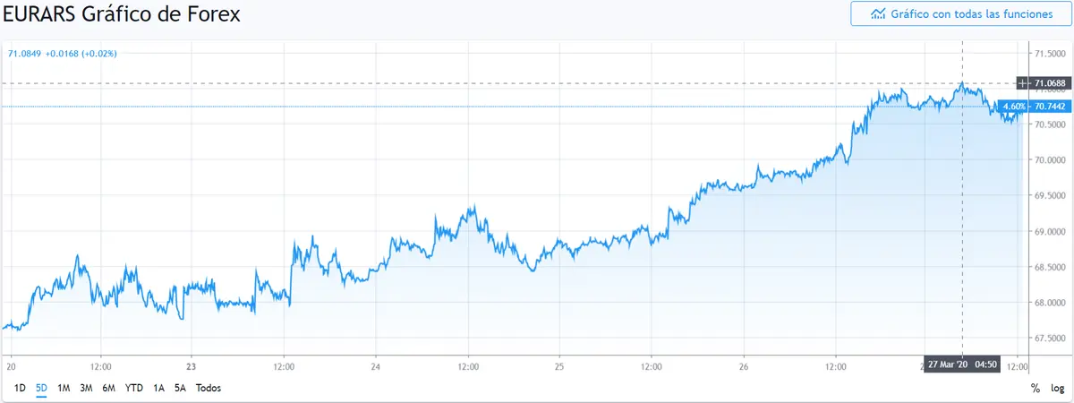1074x403 pixels.
Task: Select the 1D time range
Action: [x=19, y=388]
